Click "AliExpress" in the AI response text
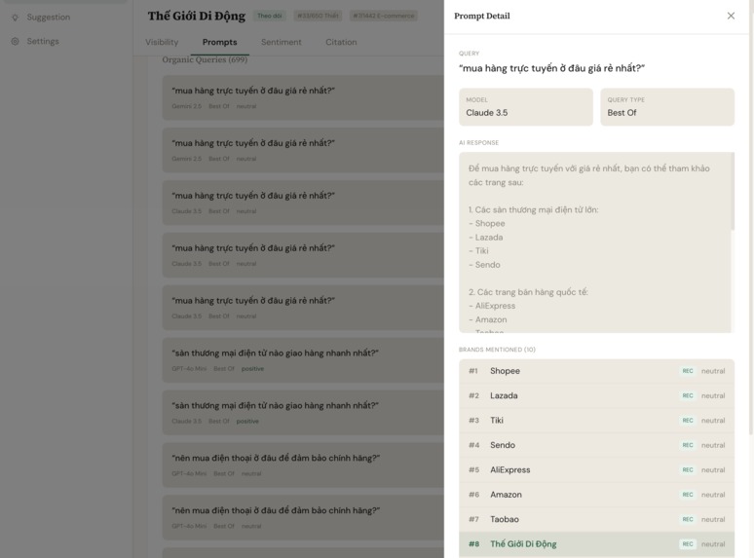 [495, 306]
